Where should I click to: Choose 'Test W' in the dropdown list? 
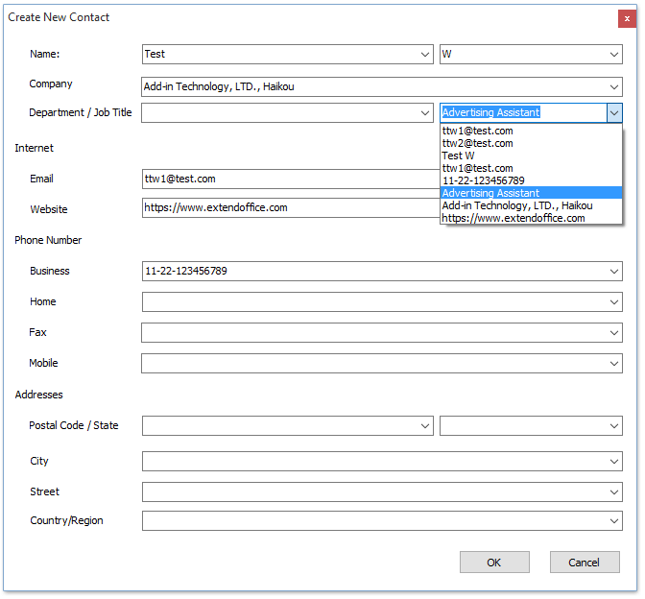click(458, 156)
